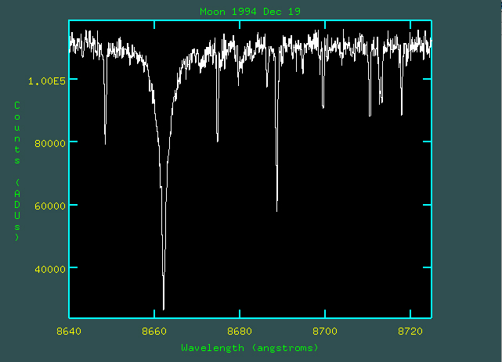The image size is (502, 362).
Task: Click the y-axis value 40000
Action: pyautogui.click(x=50, y=269)
